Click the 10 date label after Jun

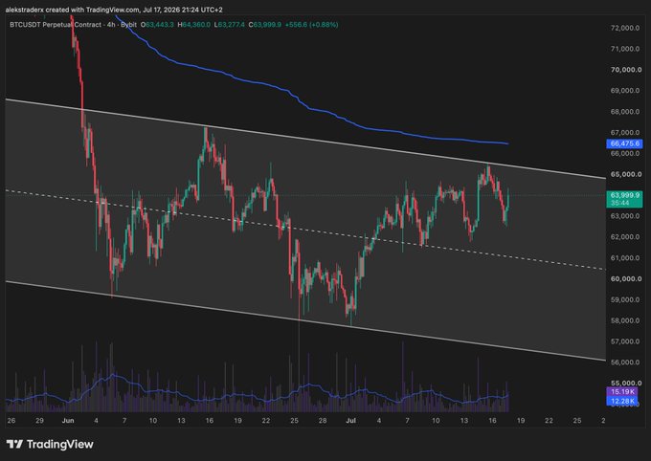(x=153, y=421)
